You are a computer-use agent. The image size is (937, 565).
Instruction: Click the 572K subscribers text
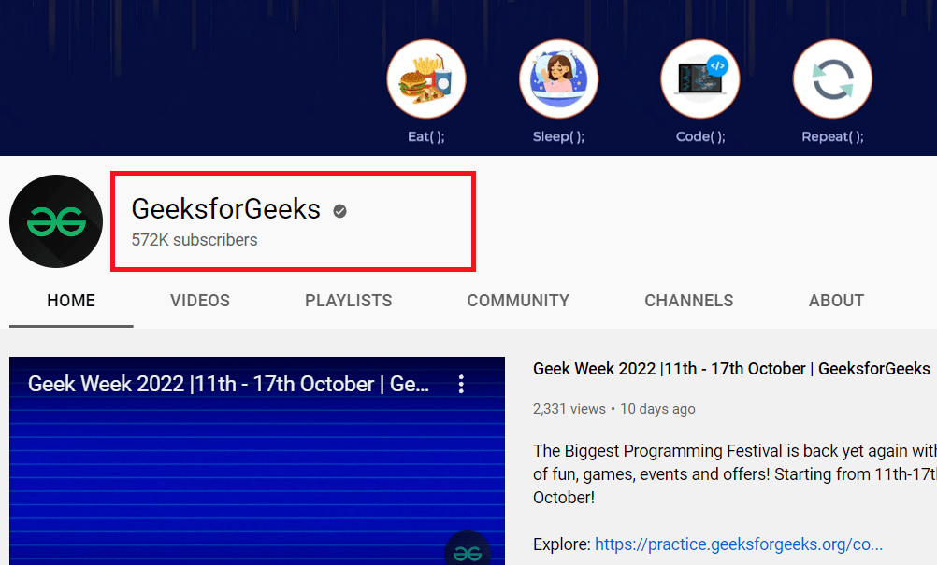[x=195, y=240]
